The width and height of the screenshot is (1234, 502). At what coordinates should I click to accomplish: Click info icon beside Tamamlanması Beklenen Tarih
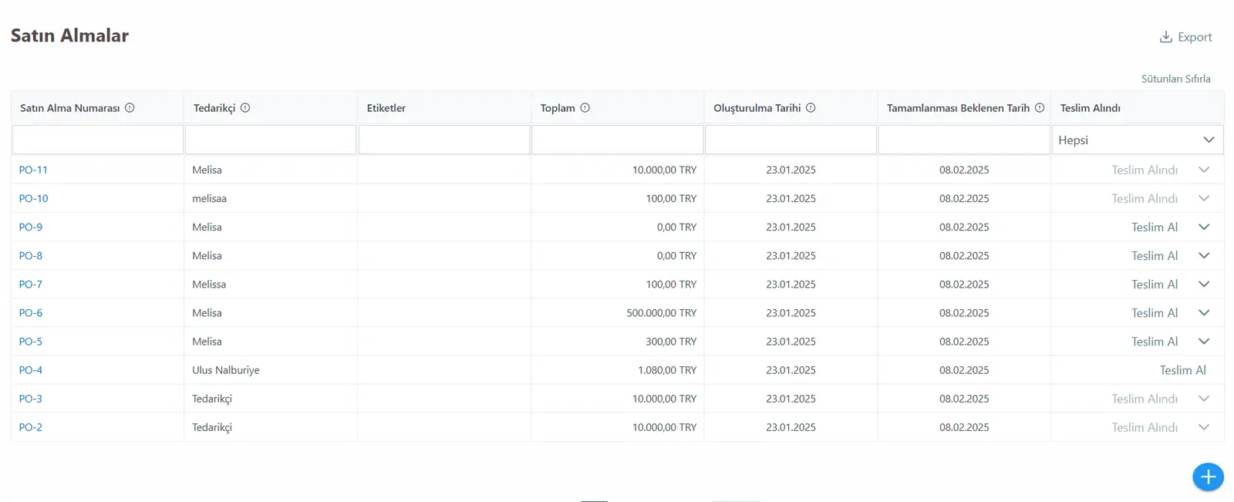tap(1040, 108)
